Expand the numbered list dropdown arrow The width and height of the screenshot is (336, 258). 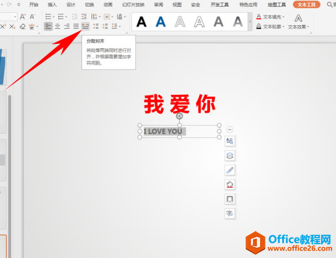tap(66, 17)
